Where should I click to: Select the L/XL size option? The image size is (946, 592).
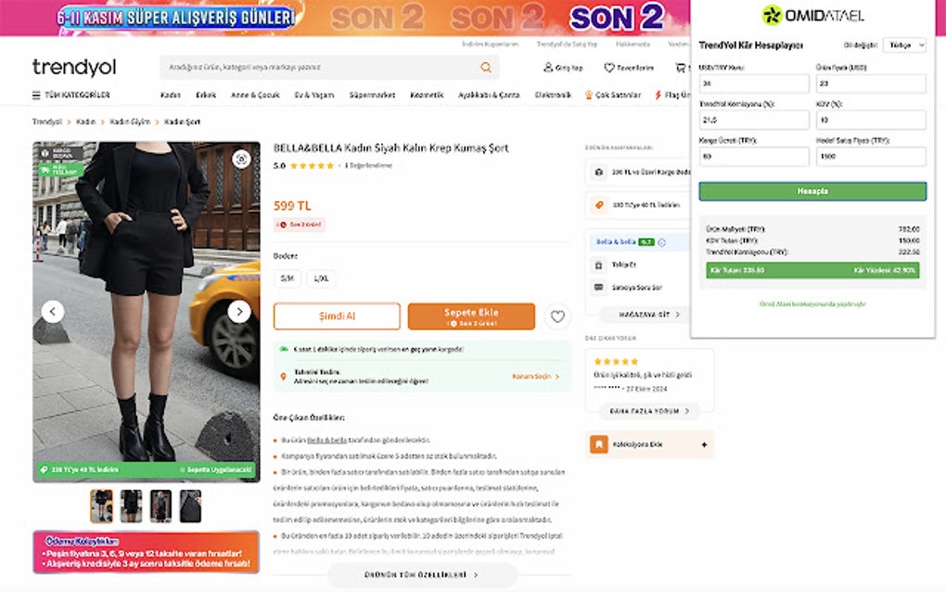pyautogui.click(x=322, y=278)
